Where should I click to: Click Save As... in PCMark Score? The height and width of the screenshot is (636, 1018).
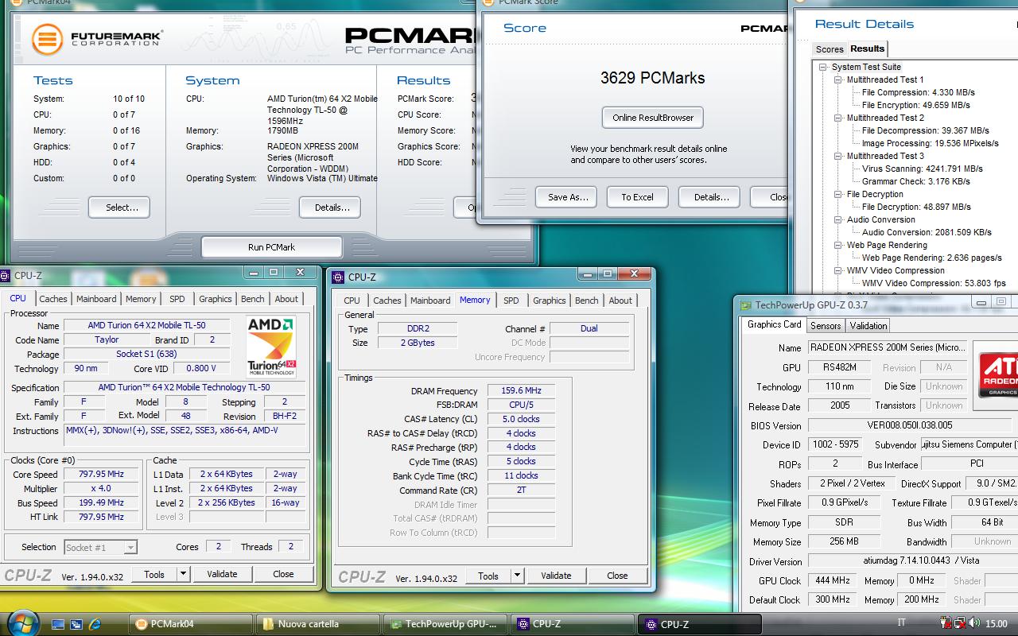click(568, 197)
